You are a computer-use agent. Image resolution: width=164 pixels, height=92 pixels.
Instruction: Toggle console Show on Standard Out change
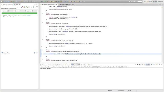[x=147, y=65]
